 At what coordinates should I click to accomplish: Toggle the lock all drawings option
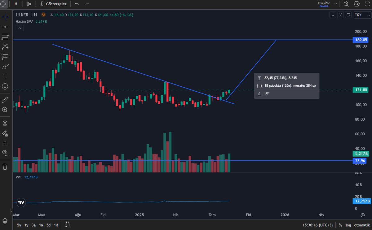pyautogui.click(x=5, y=143)
